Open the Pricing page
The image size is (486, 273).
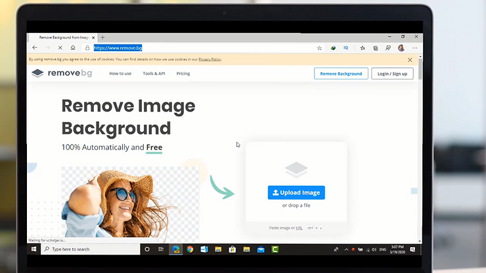coord(183,73)
